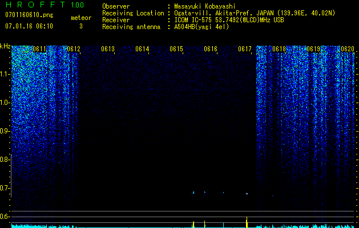Click the Receiving antenna label

tap(131, 27)
